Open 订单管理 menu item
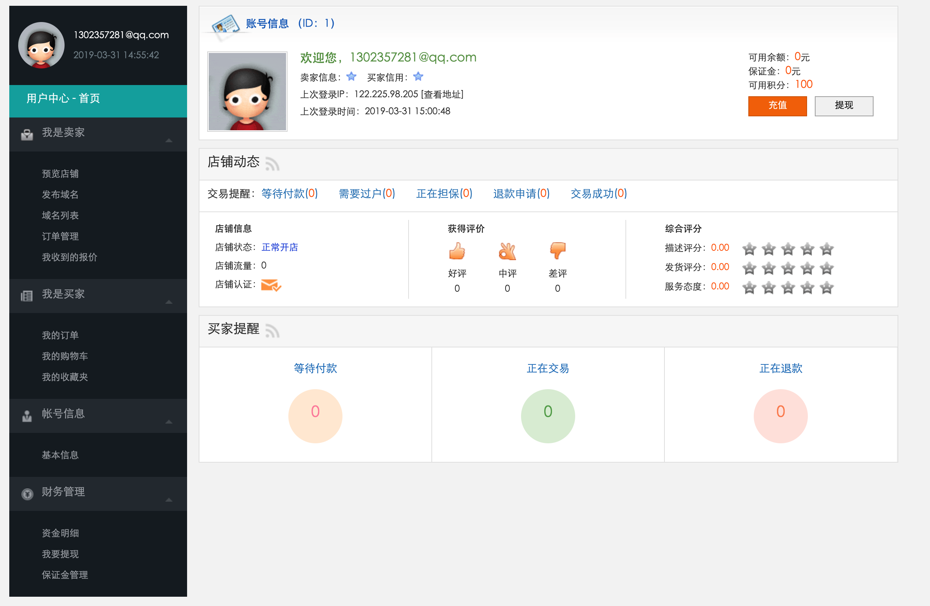The height and width of the screenshot is (606, 930). (x=60, y=237)
